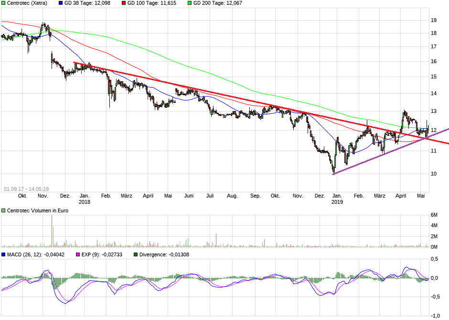Click the green Centrotec (Xetra) legend square
Viewport: 449px width, 320px height.
pos(4,3)
